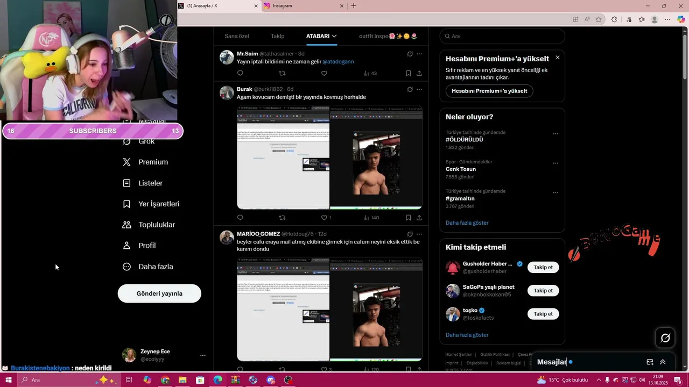Image resolution: width=689 pixels, height=387 pixels.
Task: Open Premium in sidebar
Action: (146, 162)
